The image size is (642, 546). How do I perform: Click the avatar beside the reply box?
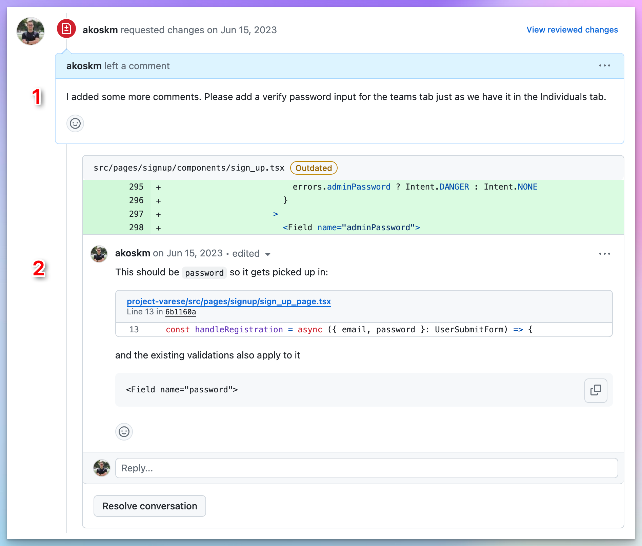[x=101, y=468]
